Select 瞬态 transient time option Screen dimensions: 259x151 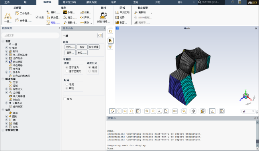point(67,88)
